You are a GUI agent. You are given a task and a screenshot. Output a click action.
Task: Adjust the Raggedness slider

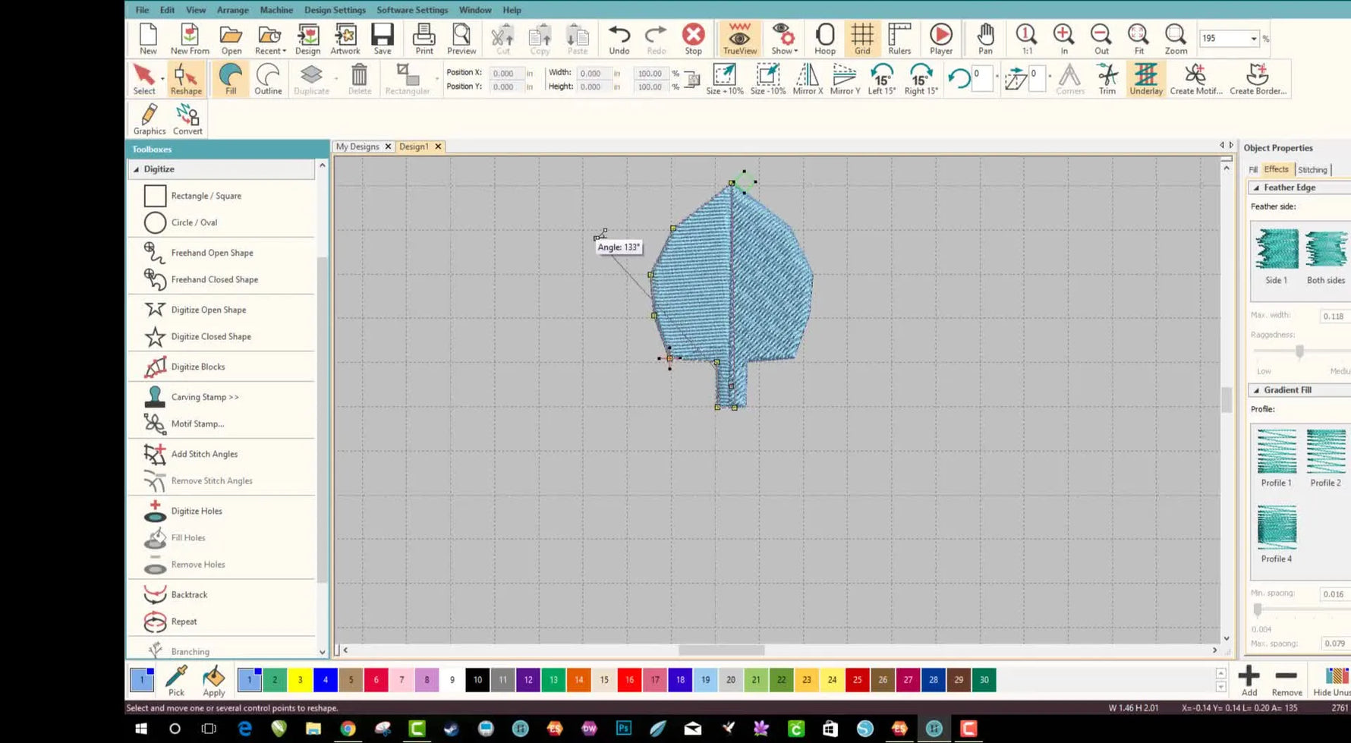(1299, 351)
